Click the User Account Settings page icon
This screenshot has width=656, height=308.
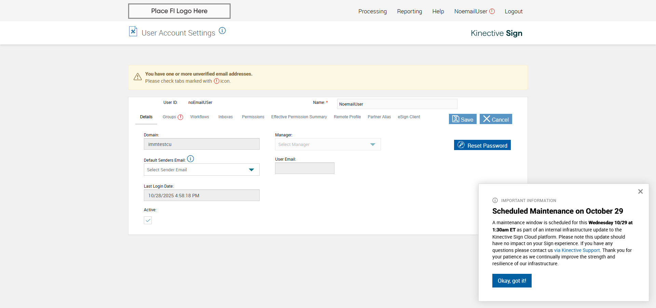coord(133,31)
